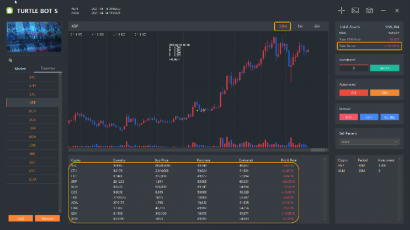The width and height of the screenshot is (410, 230).
Task: Open the console terminal icon
Action: click(355, 10)
